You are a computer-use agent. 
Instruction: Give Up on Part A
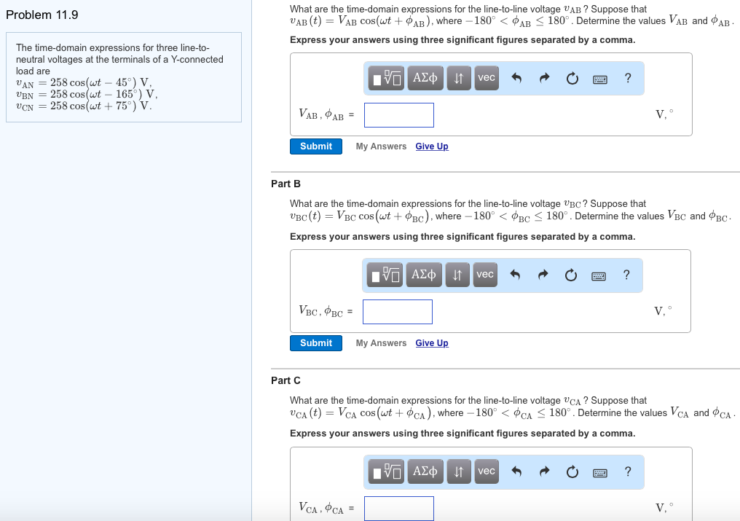coord(431,146)
